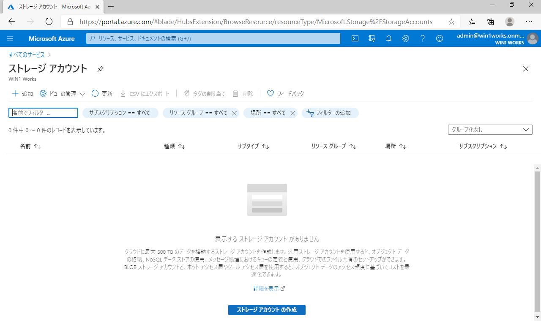
Task: Open the Azure portal hamburger menu
Action: coord(11,38)
